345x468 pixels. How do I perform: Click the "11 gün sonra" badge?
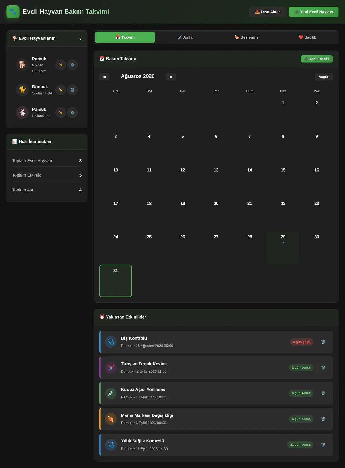coord(300,444)
